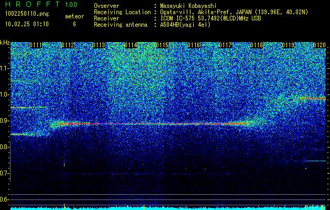The height and width of the screenshot is (210, 330).
Task: Click the 0.7 kHz axis label
Action: [4, 173]
